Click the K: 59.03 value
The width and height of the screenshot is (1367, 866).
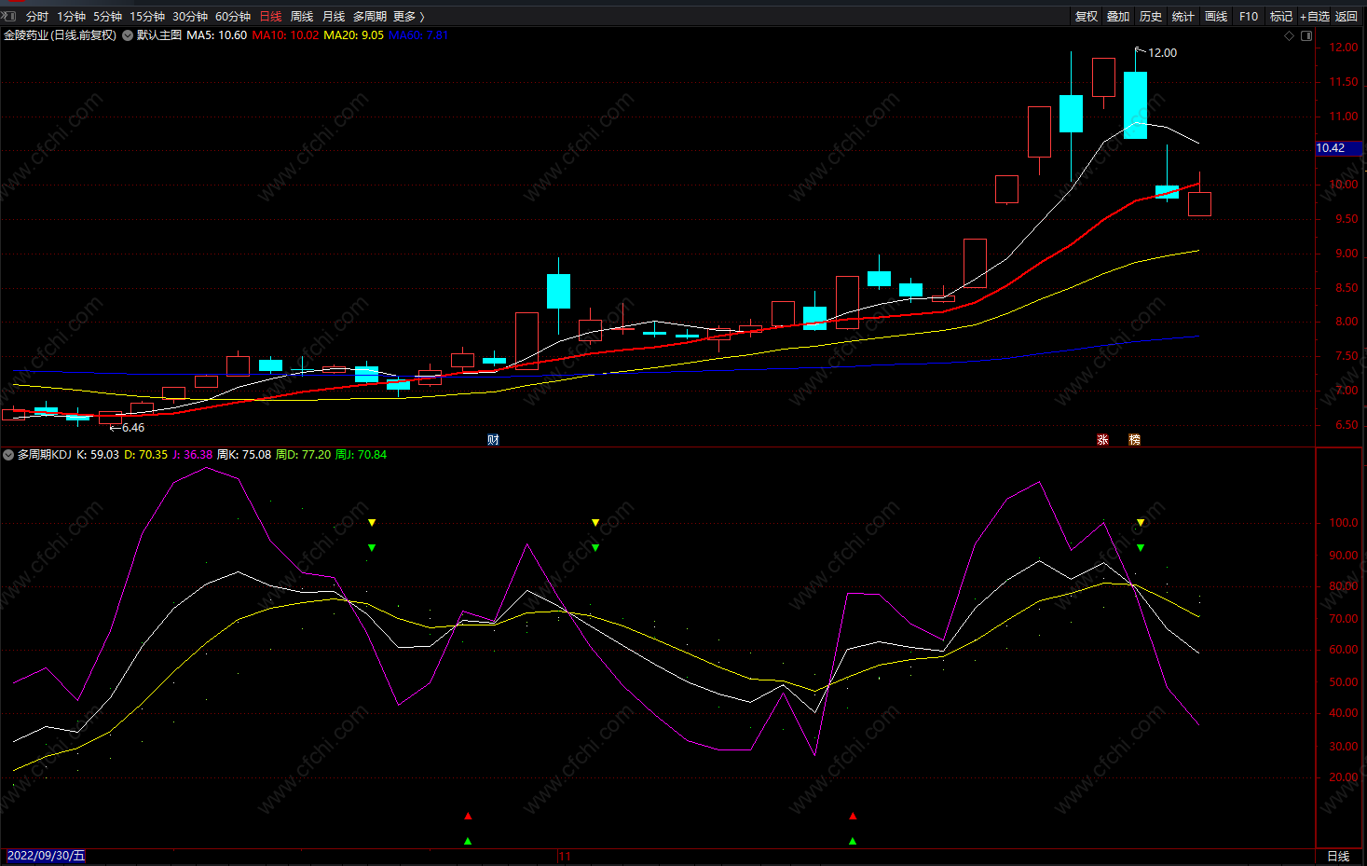pyautogui.click(x=98, y=455)
